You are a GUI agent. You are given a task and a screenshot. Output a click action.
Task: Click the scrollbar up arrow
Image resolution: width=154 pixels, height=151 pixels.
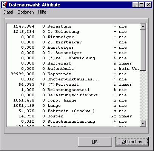point(143,26)
